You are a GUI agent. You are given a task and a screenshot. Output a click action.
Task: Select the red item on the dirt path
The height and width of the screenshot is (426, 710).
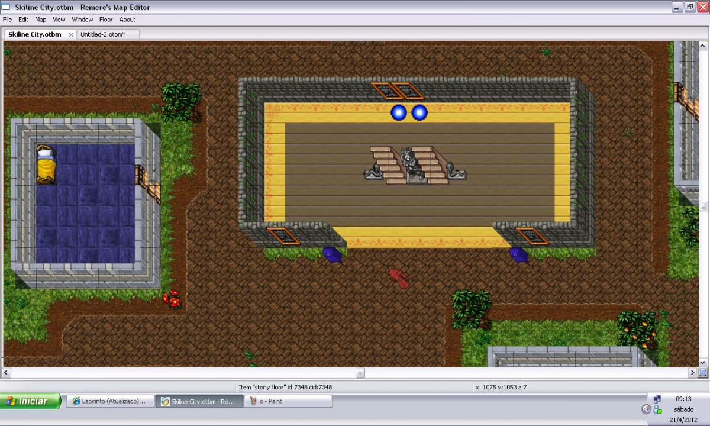(x=399, y=277)
